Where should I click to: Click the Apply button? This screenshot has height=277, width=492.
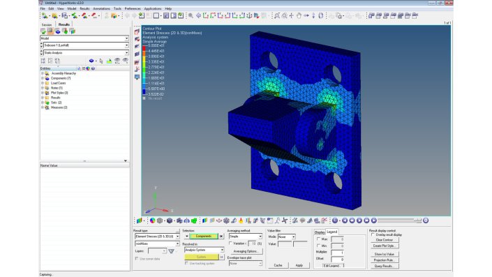coord(299,265)
